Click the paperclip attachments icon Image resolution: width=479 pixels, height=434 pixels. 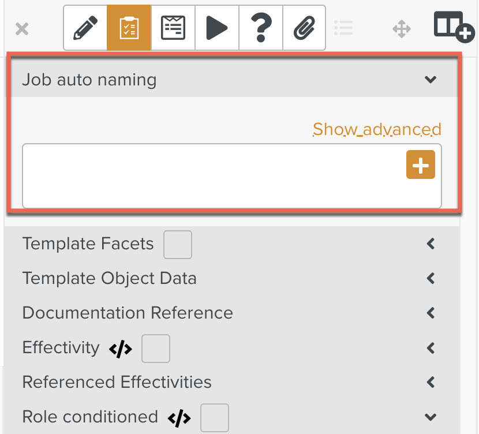pyautogui.click(x=304, y=27)
